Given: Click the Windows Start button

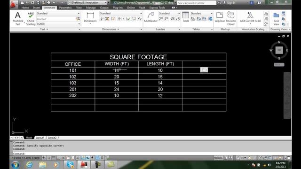Looking at the screenshot, I should pos(16,165).
